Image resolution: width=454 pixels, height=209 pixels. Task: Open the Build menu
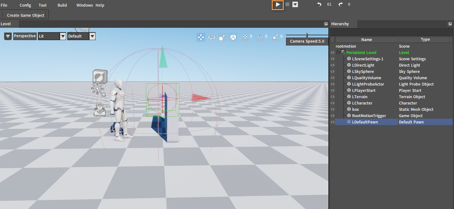pos(62,5)
